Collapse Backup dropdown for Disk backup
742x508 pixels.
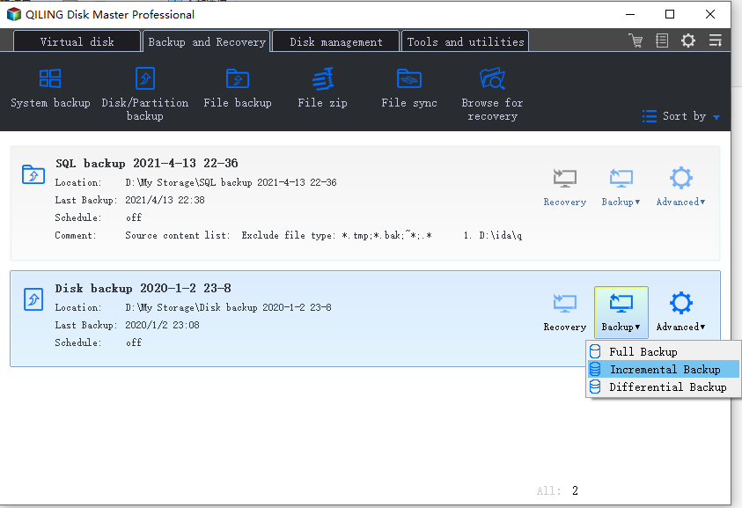(x=621, y=313)
